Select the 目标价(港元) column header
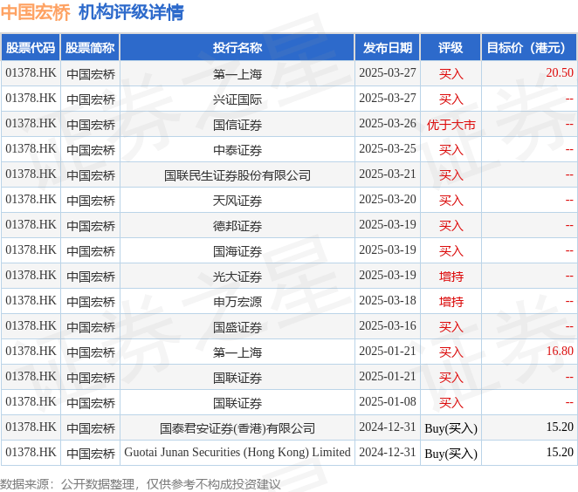This screenshot has height=492, width=578. 528,47
